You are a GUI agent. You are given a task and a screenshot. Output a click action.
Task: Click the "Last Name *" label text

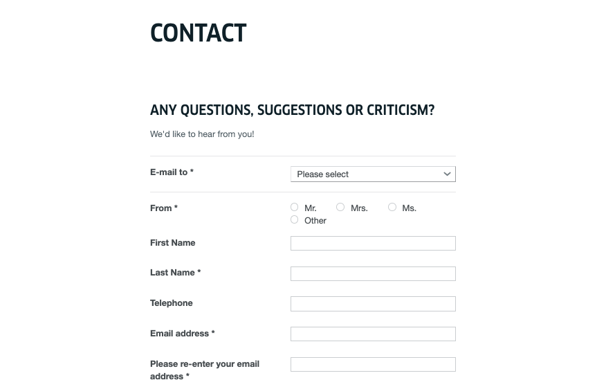tap(175, 273)
